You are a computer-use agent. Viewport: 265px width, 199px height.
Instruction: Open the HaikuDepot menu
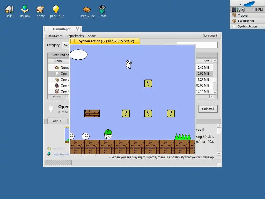[54, 36]
